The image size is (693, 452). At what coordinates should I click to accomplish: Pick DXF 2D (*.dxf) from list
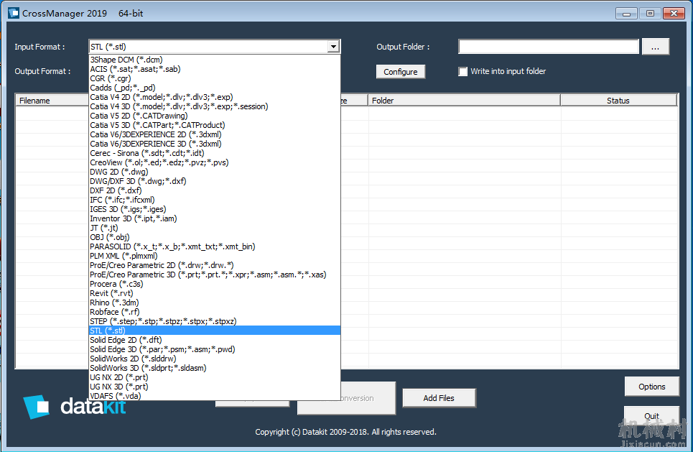215,190
